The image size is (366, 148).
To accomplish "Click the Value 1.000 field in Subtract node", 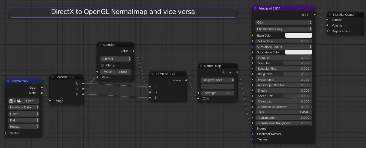I will 115,72.
